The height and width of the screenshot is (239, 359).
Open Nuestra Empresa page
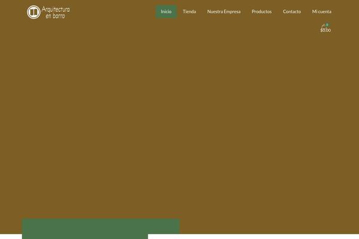224,12
